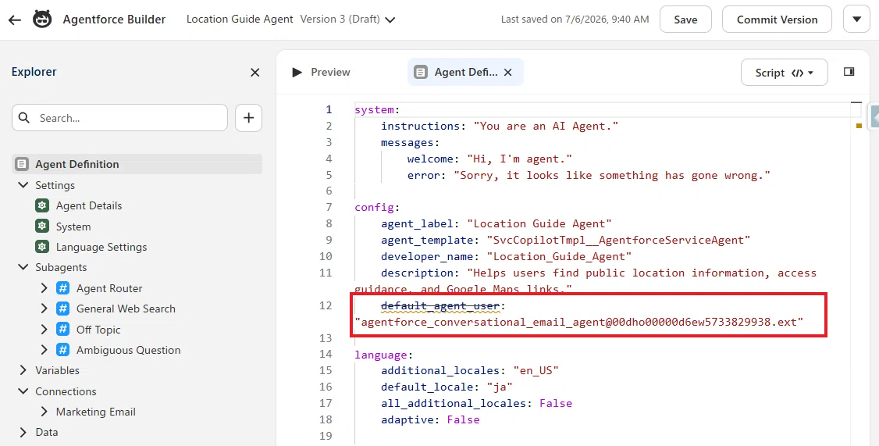Open dropdown arrow next to Commit Version
Viewport: 879px width, 446px height.
pos(856,20)
